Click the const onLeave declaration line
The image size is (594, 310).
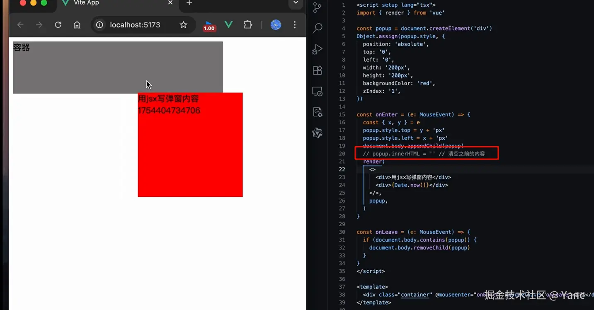(x=413, y=232)
